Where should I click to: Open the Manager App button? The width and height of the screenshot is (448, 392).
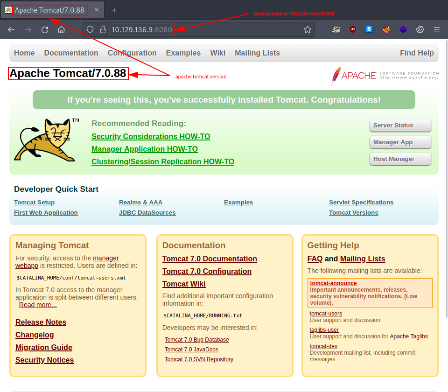(400, 142)
